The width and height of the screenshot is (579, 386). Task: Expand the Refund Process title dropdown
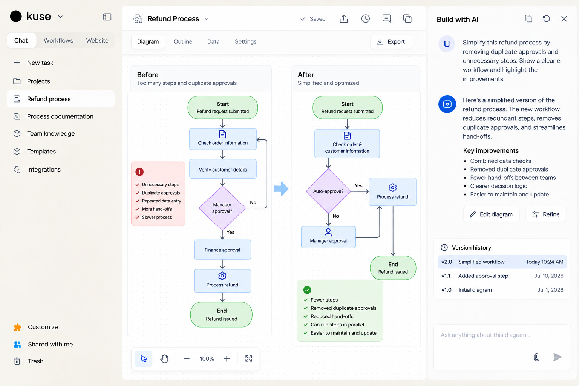pyautogui.click(x=206, y=19)
